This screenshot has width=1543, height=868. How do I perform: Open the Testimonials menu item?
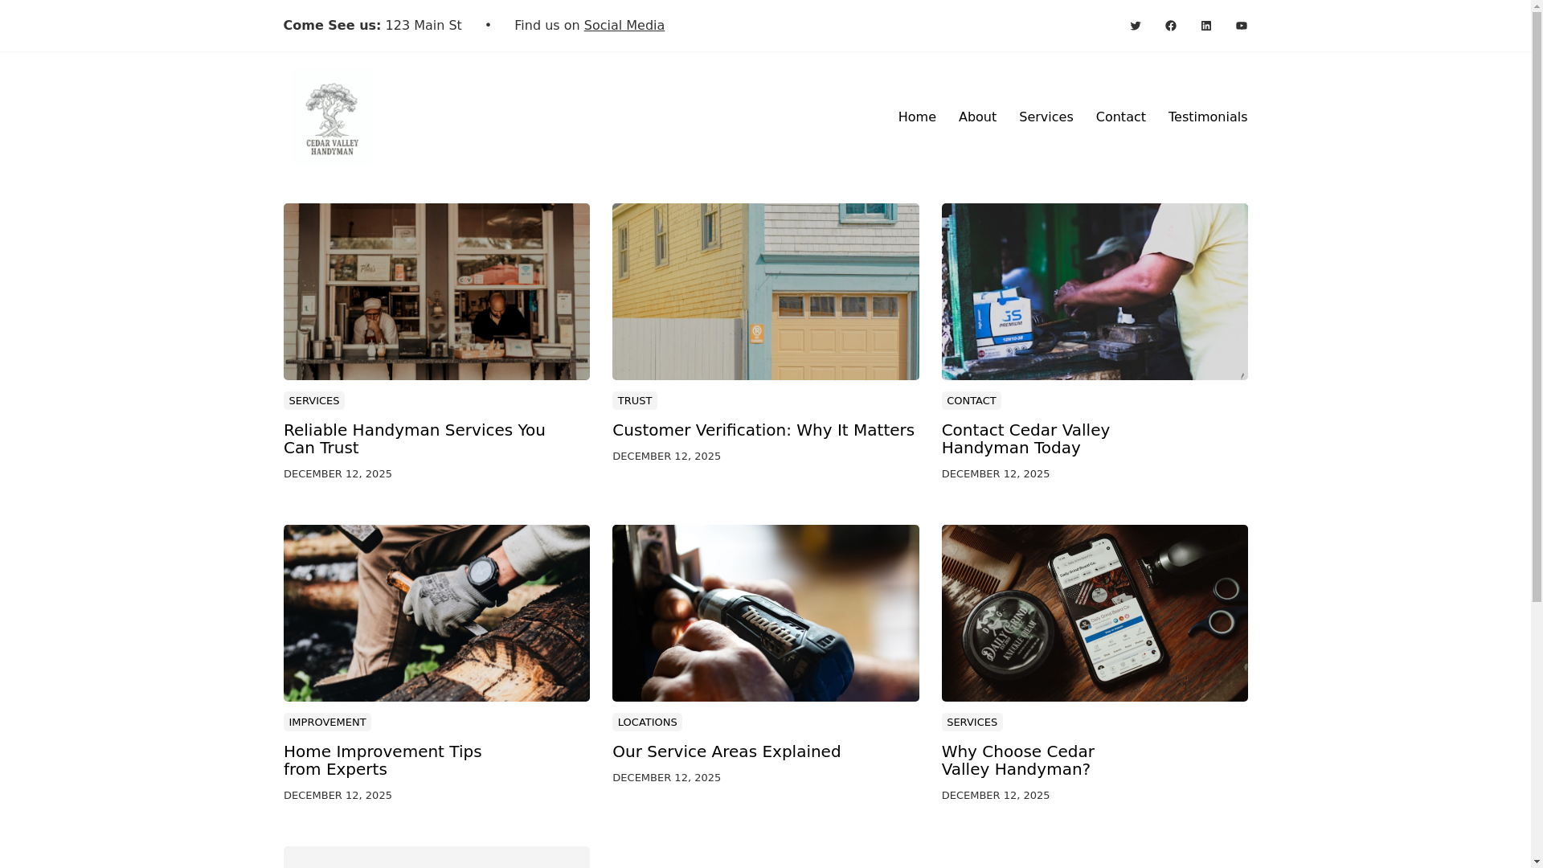[x=1207, y=117]
